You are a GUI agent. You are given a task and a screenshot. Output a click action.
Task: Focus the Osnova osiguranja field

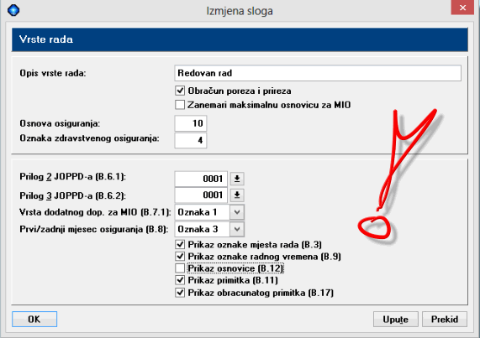(191, 123)
